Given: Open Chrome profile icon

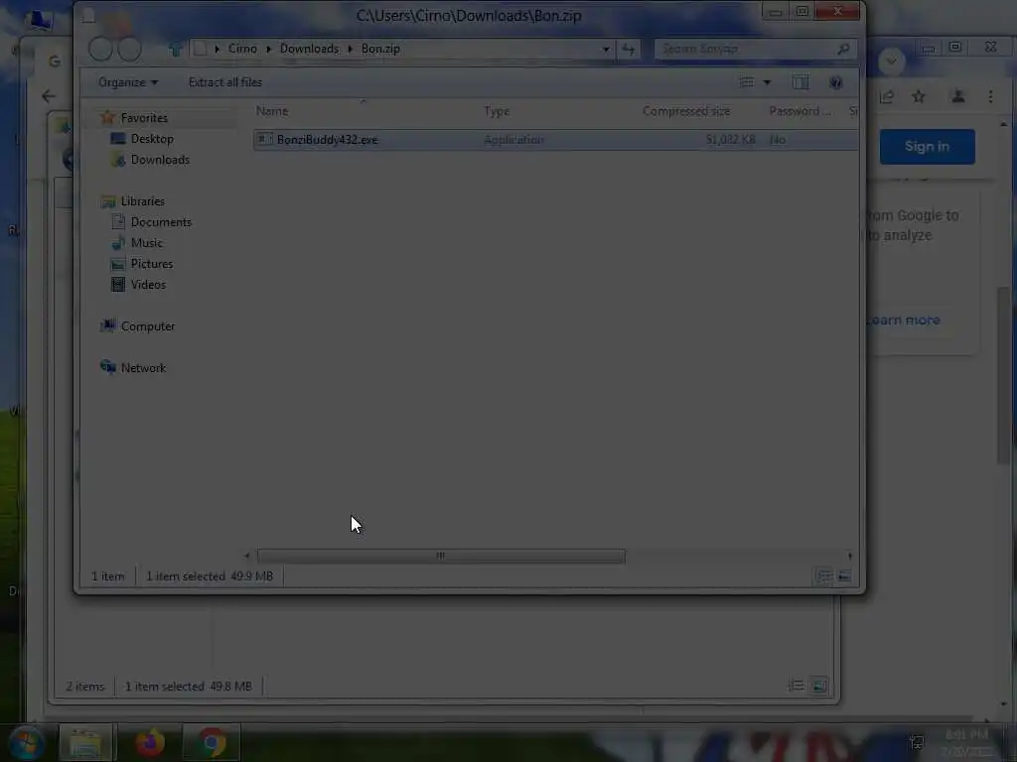Looking at the screenshot, I should tap(957, 96).
